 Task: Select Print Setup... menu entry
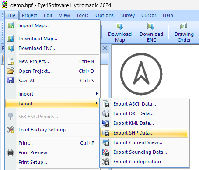(52, 162)
